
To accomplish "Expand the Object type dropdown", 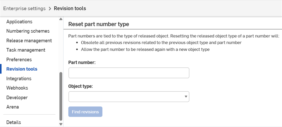I will point(129,97).
